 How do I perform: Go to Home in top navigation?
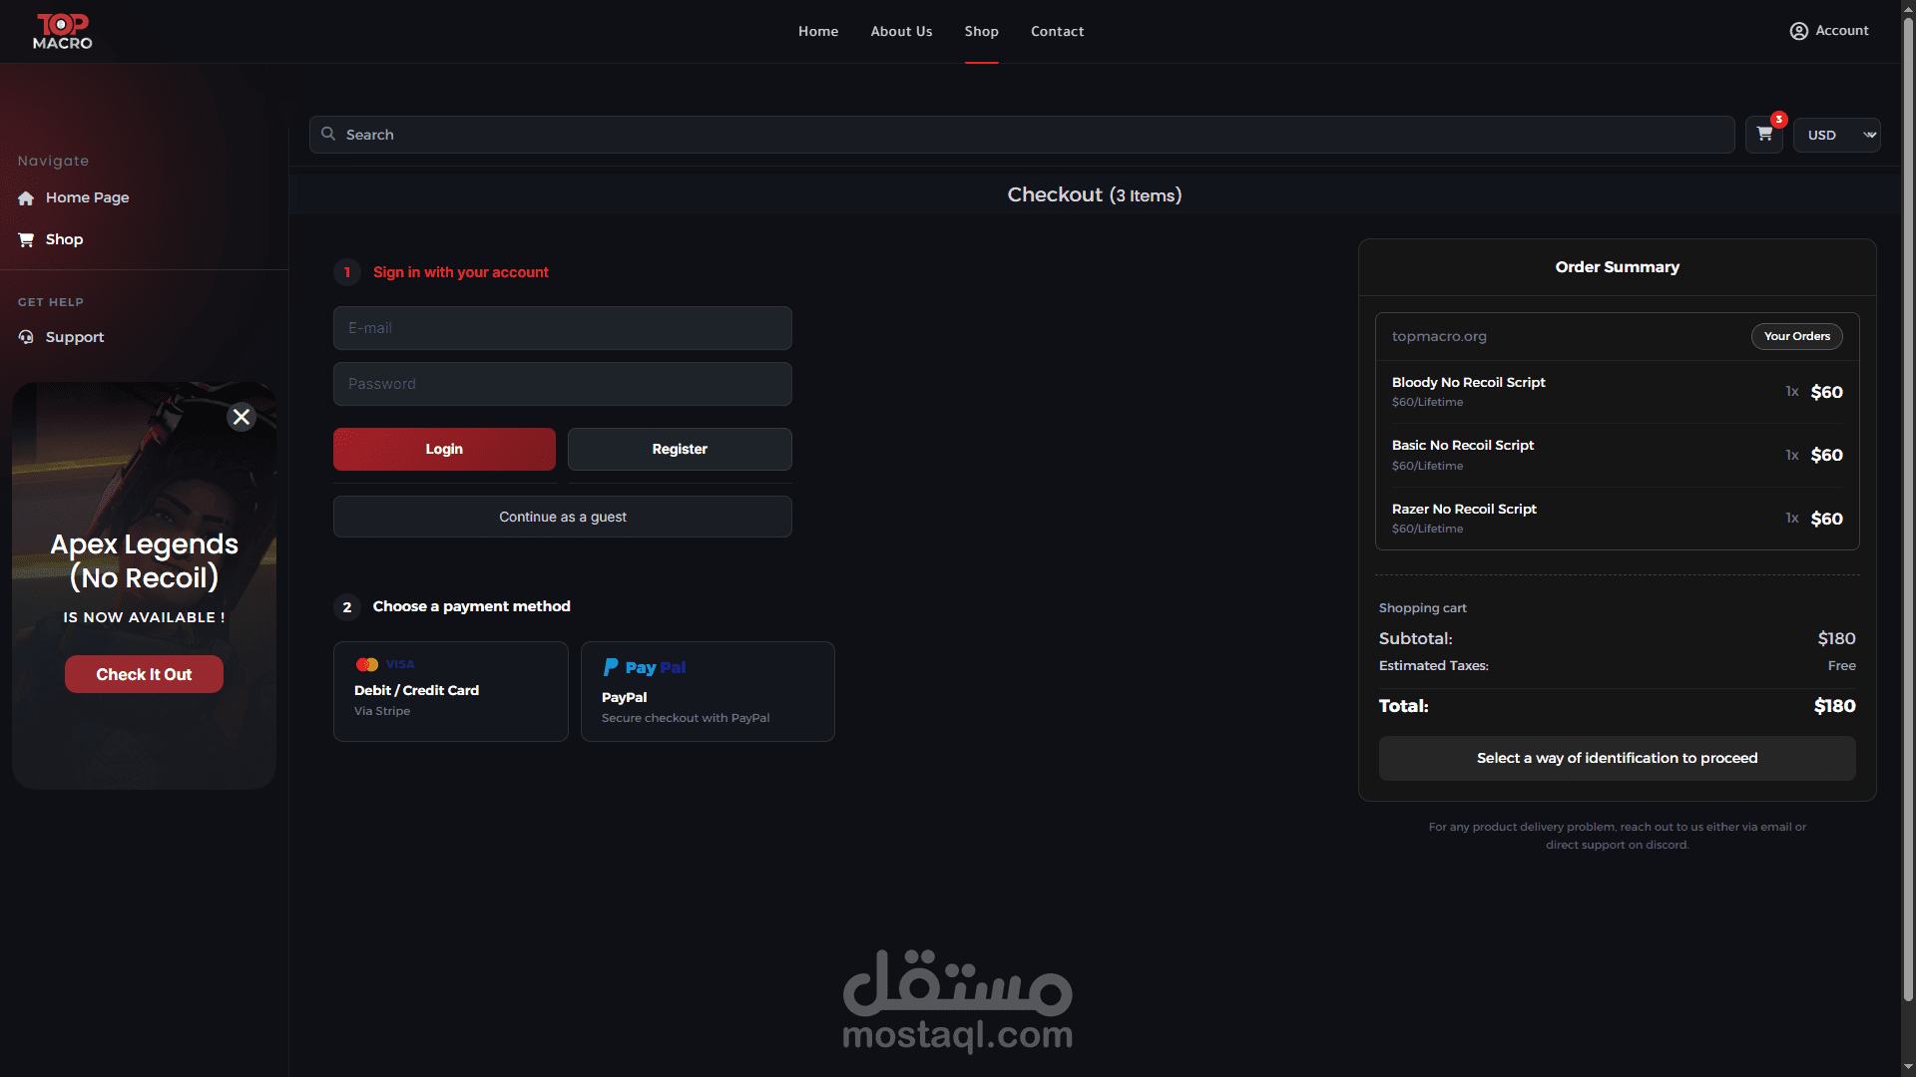tap(818, 31)
